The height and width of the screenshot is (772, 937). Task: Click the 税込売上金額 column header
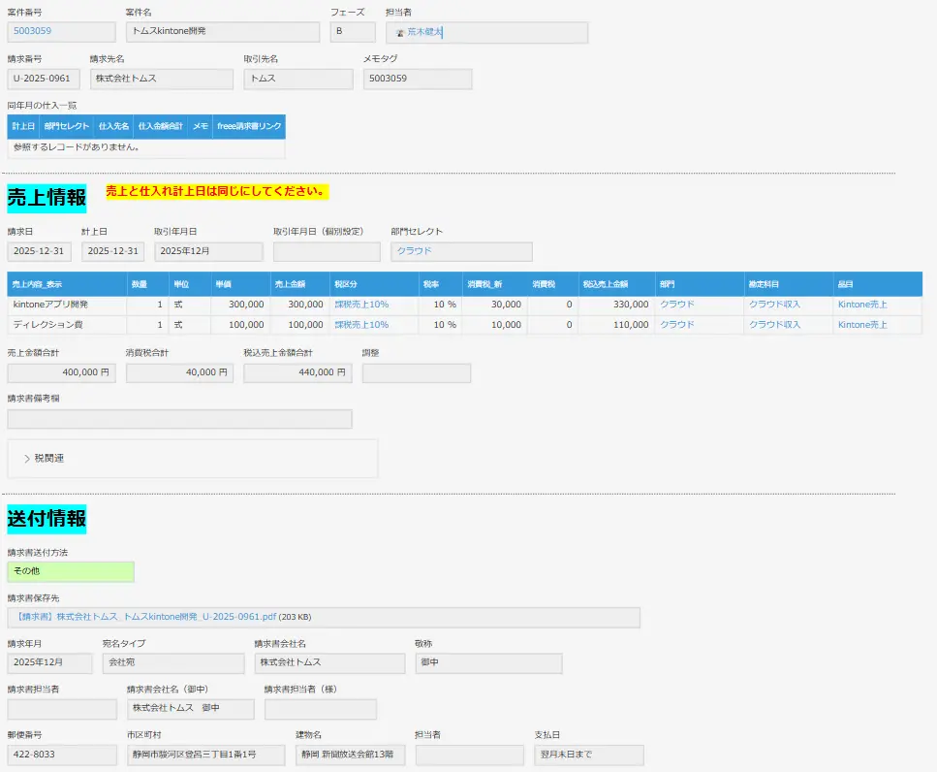pos(605,284)
